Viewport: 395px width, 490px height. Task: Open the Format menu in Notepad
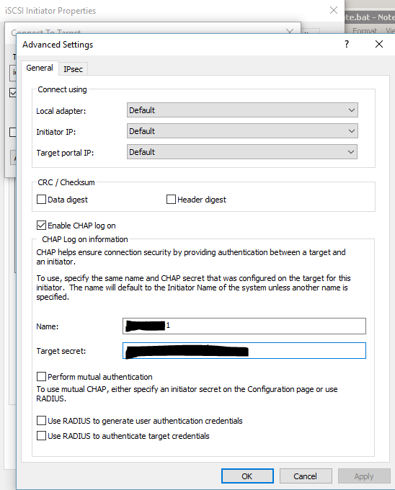pyautogui.click(x=365, y=30)
